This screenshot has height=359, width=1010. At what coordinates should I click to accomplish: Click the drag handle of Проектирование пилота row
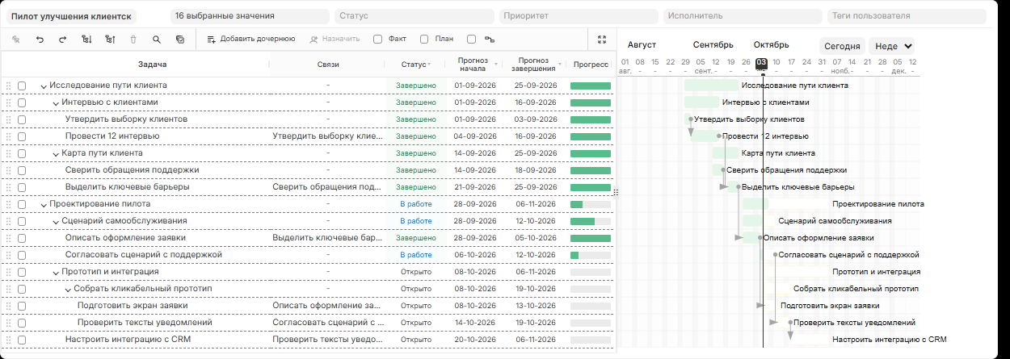[9, 204]
